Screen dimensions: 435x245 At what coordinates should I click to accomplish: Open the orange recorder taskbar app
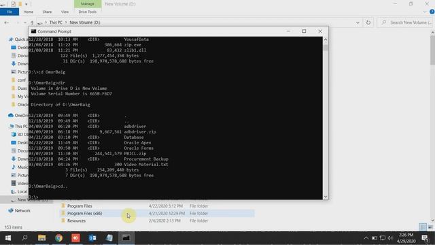tap(75, 238)
